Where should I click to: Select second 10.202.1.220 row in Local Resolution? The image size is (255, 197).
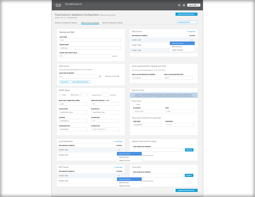[x=91, y=155]
